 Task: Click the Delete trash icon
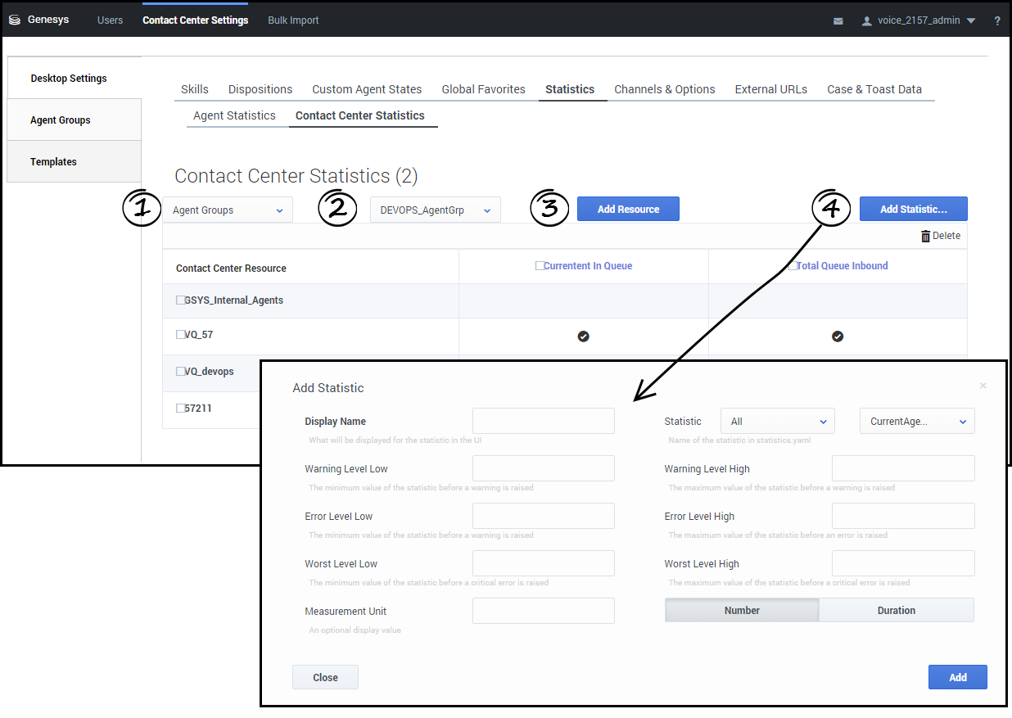tap(926, 236)
